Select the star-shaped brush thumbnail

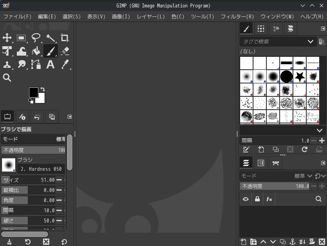(300, 76)
